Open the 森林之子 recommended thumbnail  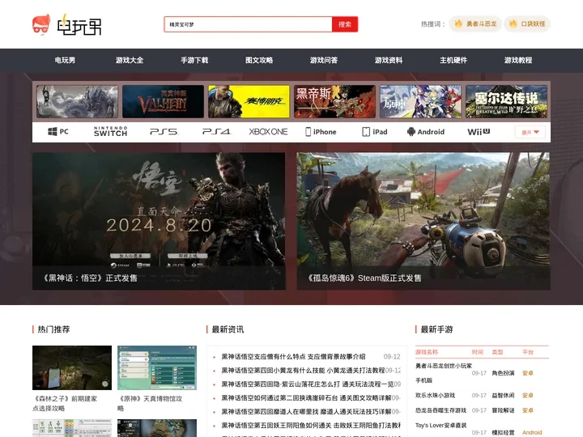72,367
